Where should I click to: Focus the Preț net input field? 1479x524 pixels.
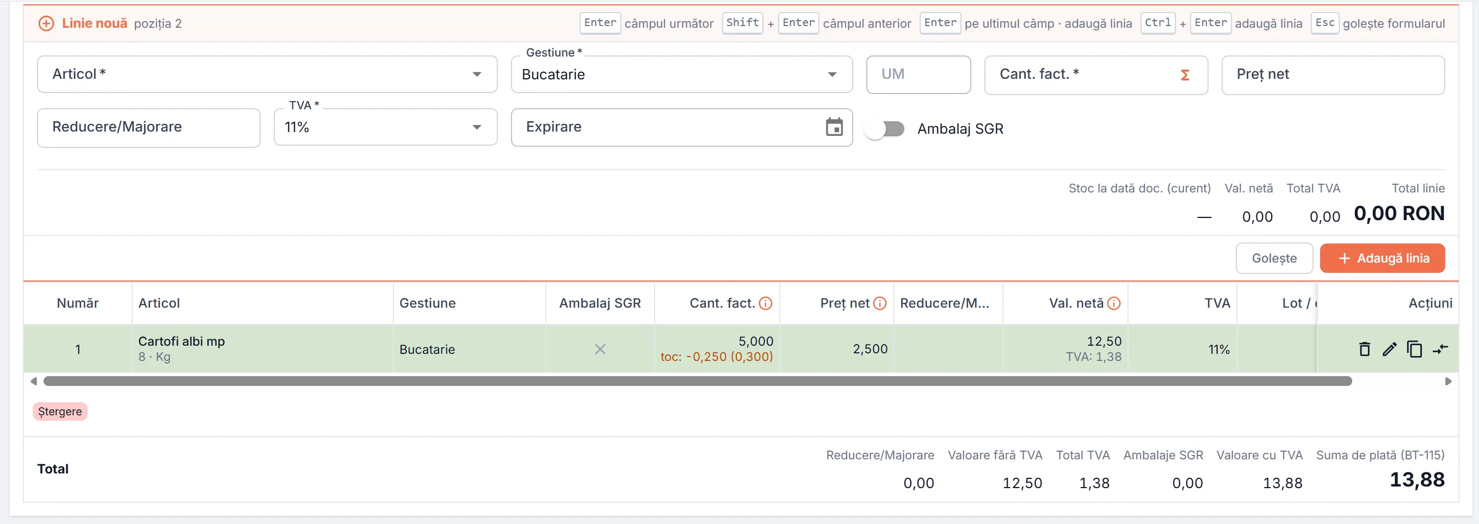(1333, 74)
